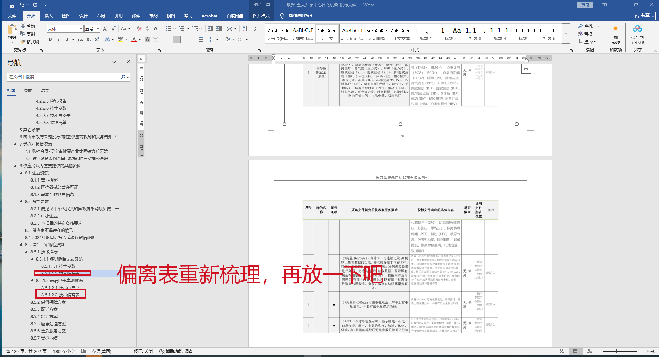Apply the 标题 1 style
Viewport: 659px width, 357px height.
pyautogui.click(x=425, y=34)
